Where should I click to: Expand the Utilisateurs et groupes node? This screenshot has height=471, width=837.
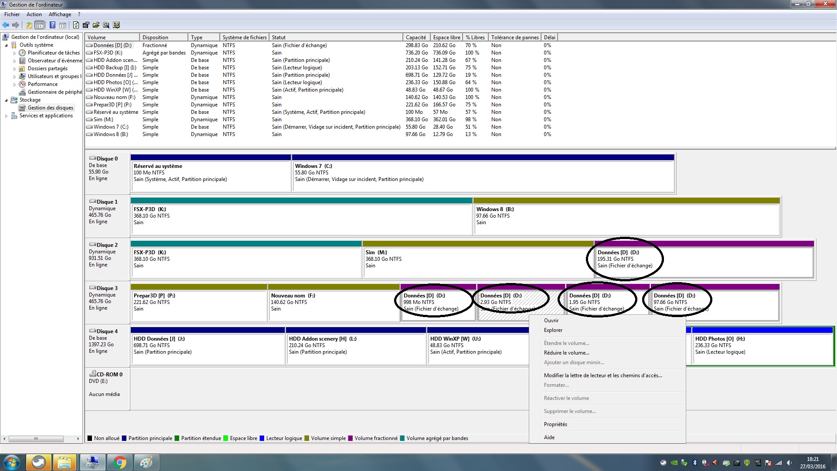pos(14,77)
